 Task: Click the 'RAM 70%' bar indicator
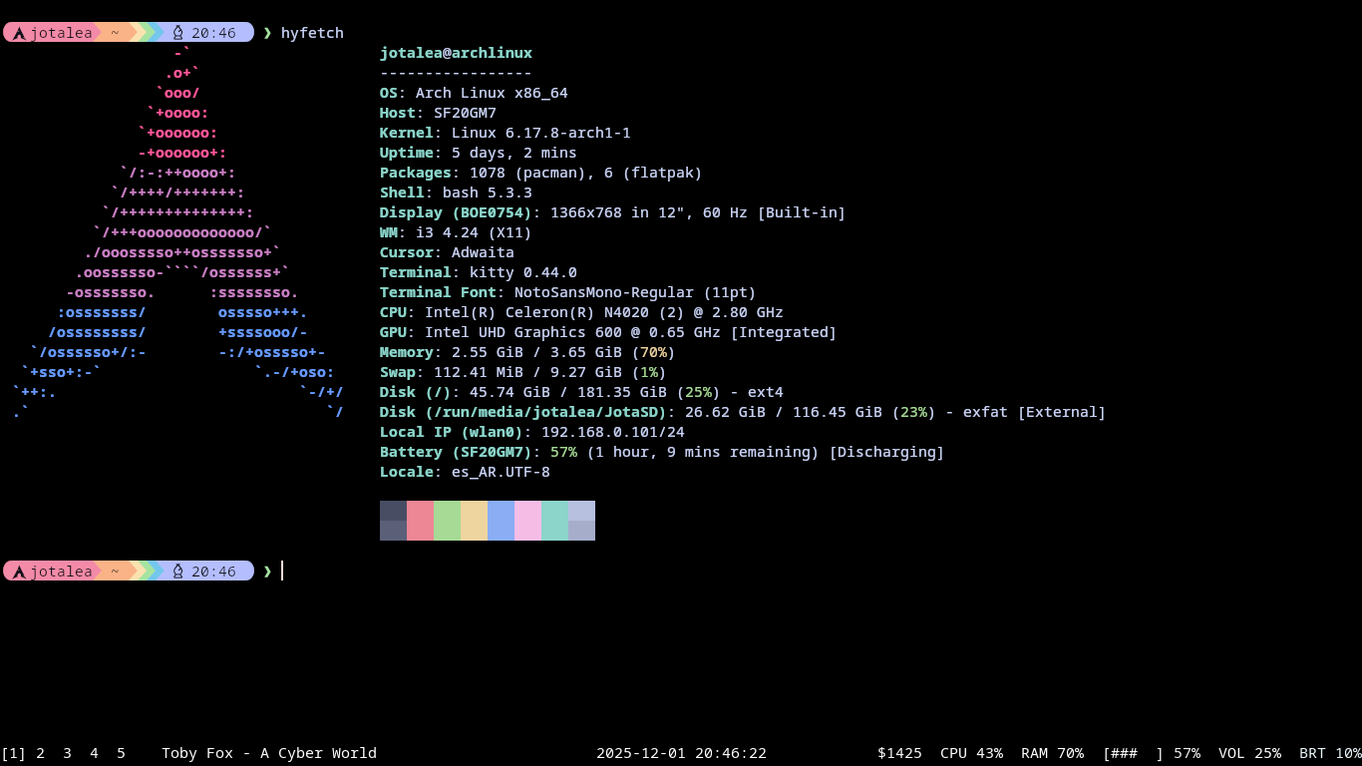[x=1052, y=753]
